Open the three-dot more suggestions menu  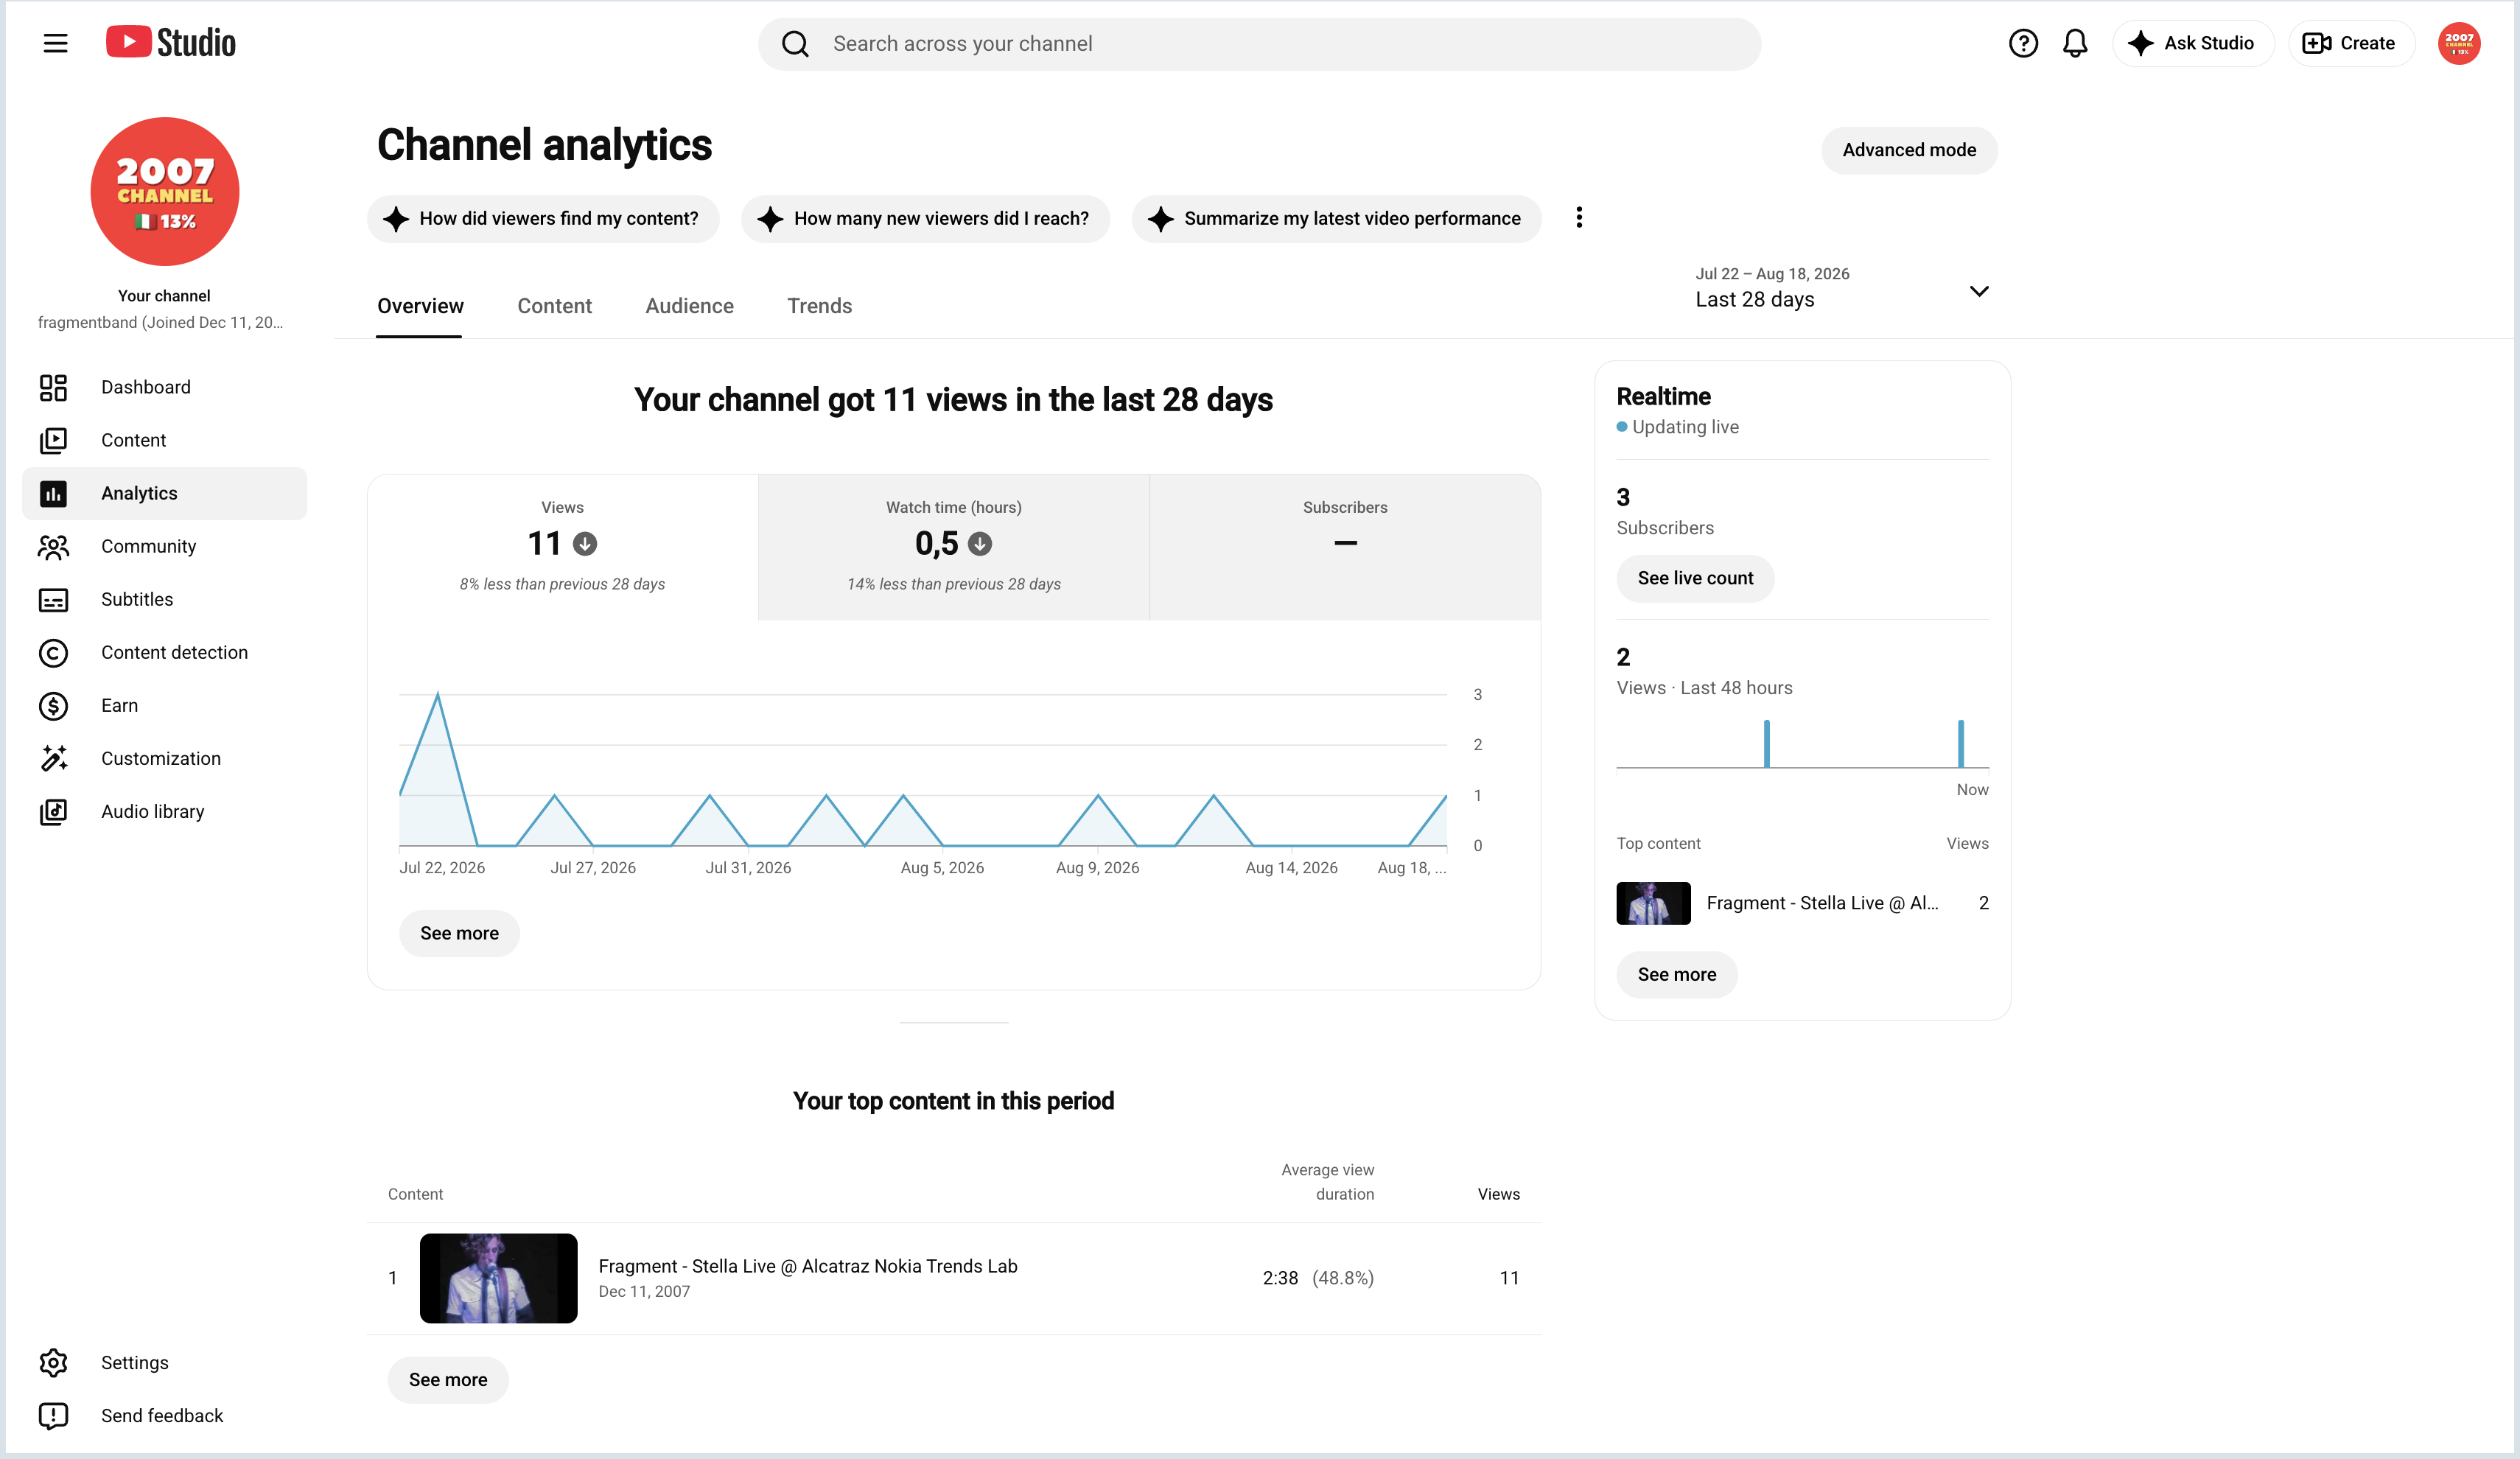[1579, 217]
